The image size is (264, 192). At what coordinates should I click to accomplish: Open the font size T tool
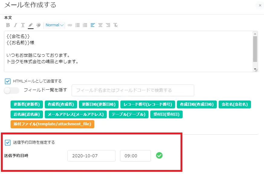point(23,25)
